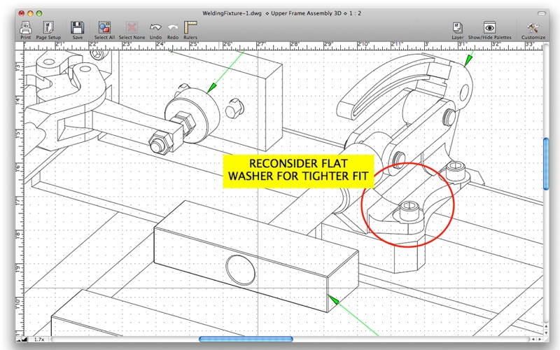The height and width of the screenshot is (350, 560).
Task: Open the Layer popup in the toolbar
Action: (457, 27)
